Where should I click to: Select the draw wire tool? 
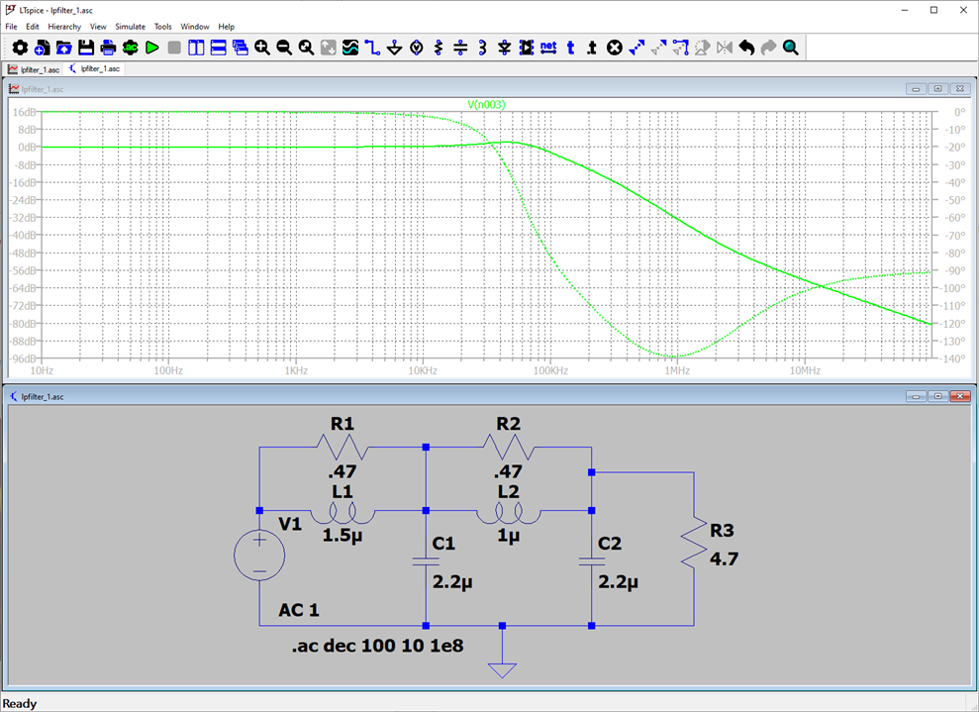click(x=372, y=48)
